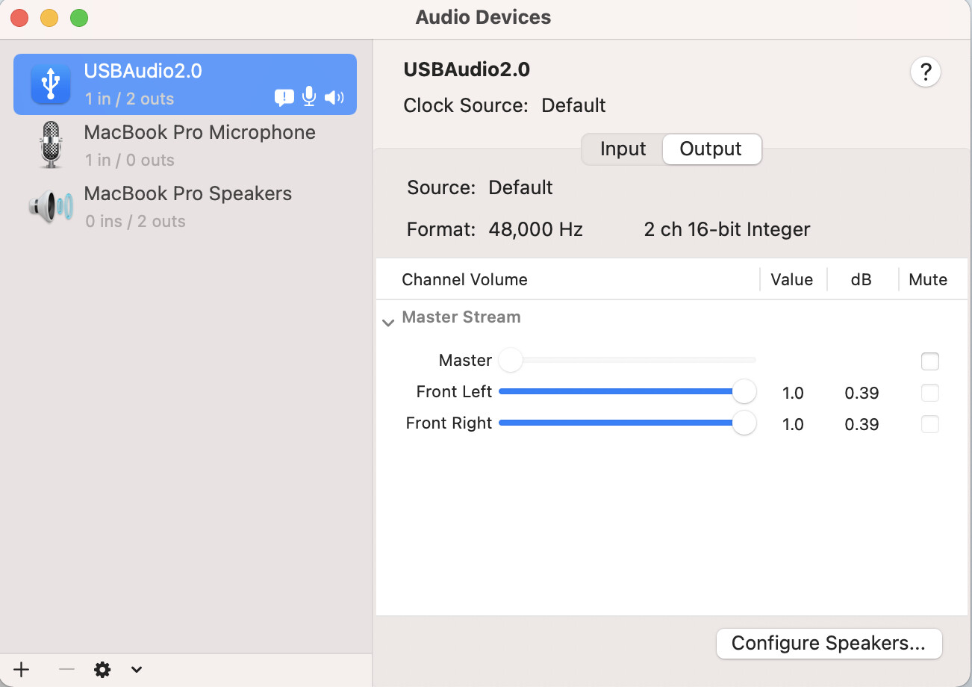Open Configure Speakers dialog
The image size is (972, 687).
(x=829, y=643)
